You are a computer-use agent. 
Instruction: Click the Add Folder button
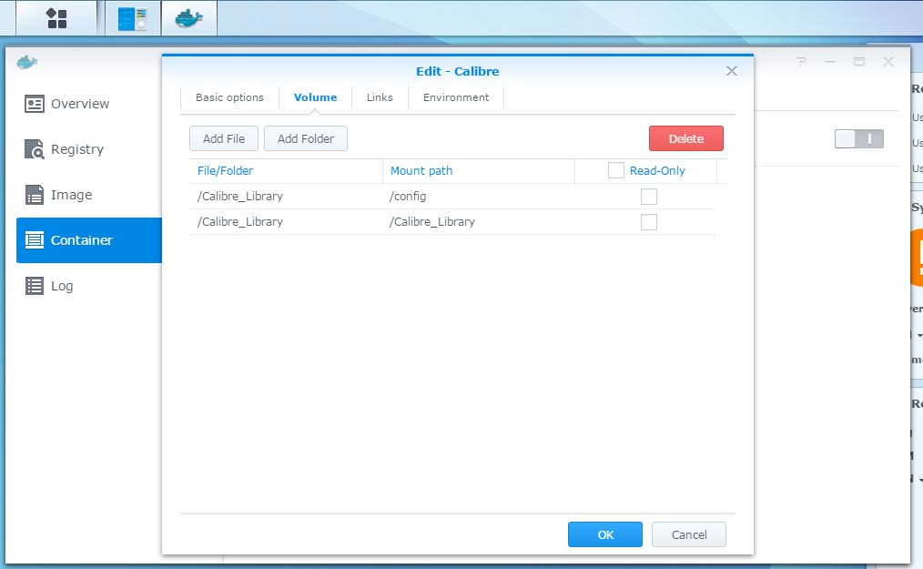(x=306, y=138)
